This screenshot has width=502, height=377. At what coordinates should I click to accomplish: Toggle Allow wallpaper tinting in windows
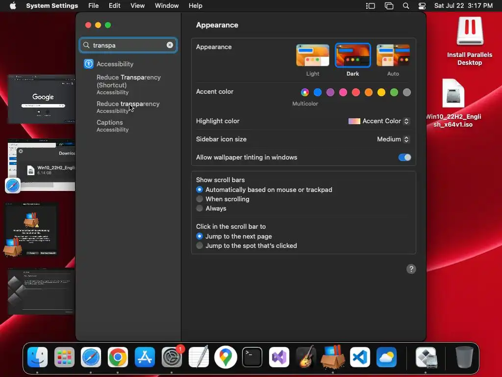[x=404, y=158]
